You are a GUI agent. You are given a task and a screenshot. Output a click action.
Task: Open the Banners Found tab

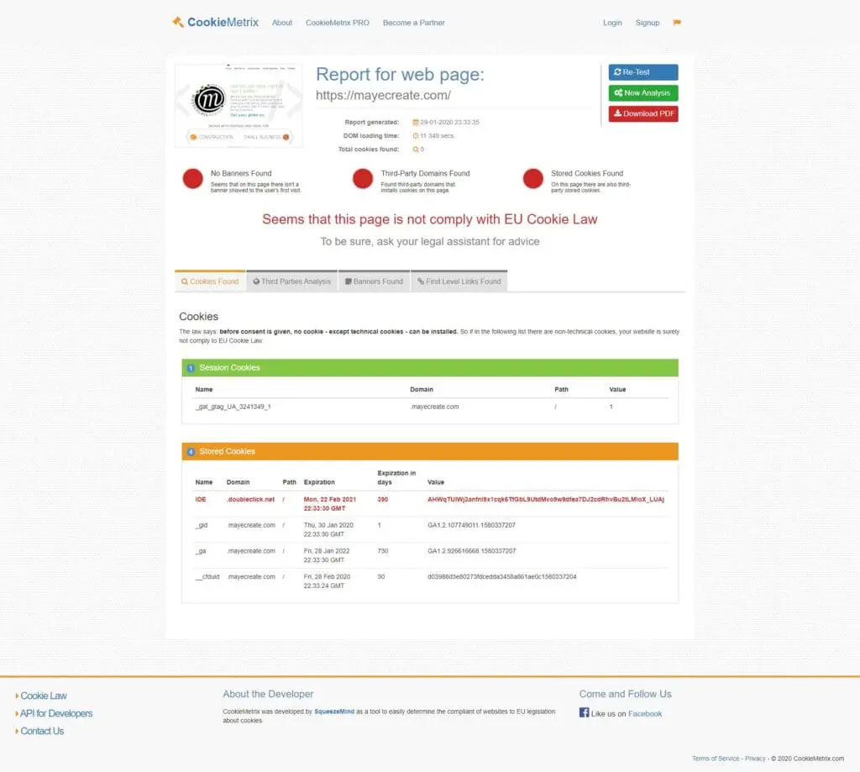(374, 281)
